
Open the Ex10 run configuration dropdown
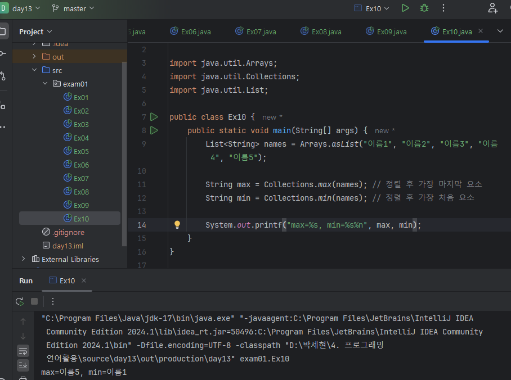[374, 8]
